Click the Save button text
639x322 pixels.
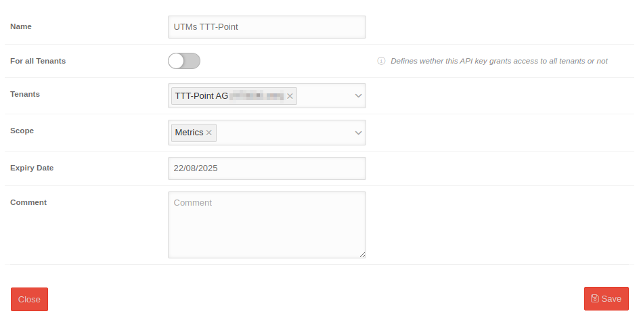611,299
